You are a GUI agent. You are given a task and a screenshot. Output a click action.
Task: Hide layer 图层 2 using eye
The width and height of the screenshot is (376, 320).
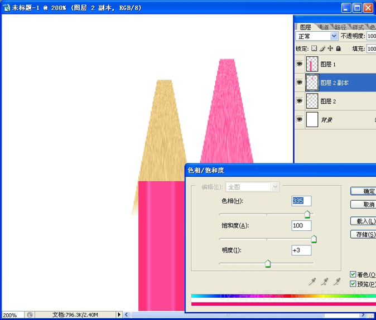(x=299, y=101)
